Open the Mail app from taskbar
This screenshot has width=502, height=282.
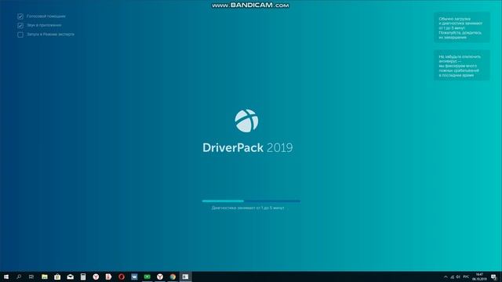pos(70,277)
